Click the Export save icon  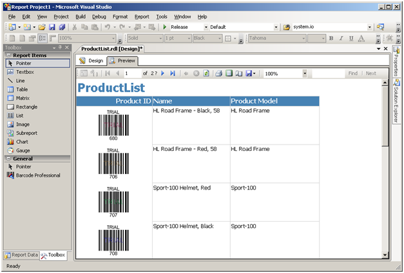pyautogui.click(x=249, y=73)
